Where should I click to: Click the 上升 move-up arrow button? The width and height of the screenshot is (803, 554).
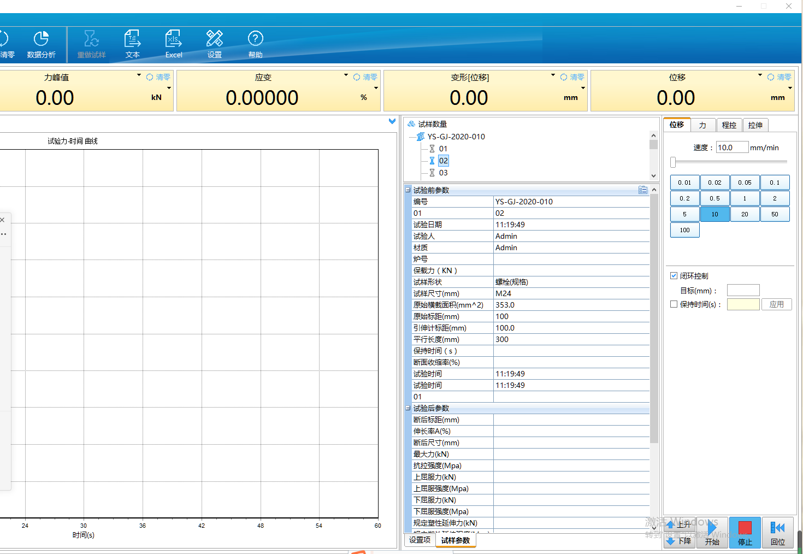(678, 524)
